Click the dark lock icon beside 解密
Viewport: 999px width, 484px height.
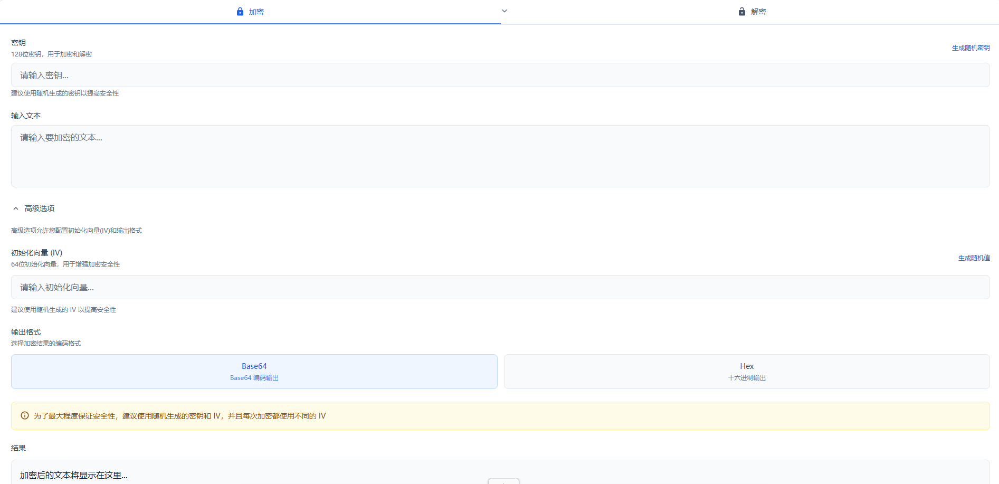(x=741, y=12)
